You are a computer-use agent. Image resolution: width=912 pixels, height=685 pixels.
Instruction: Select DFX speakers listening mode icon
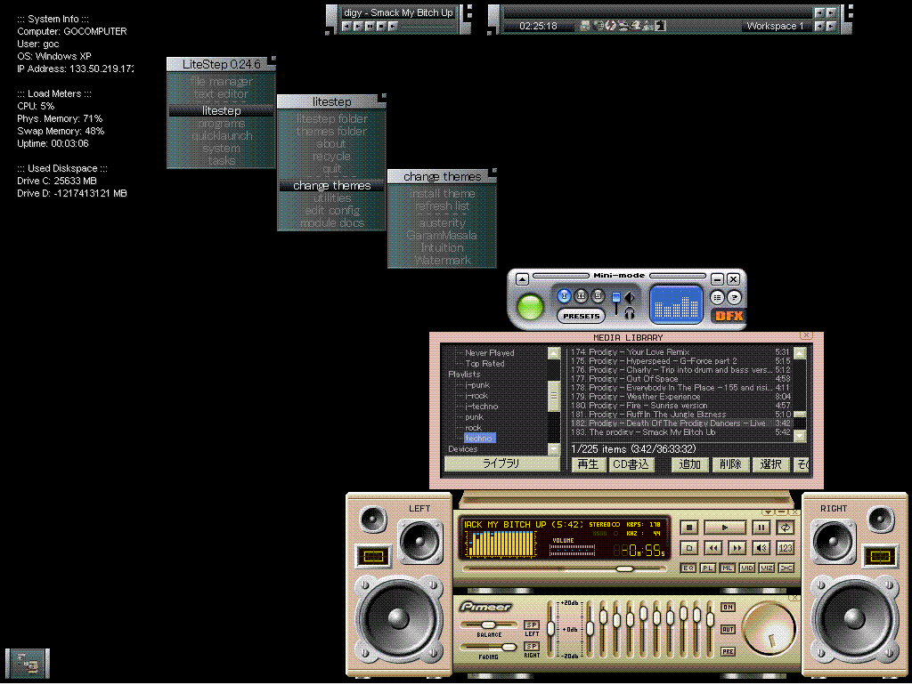[630, 297]
